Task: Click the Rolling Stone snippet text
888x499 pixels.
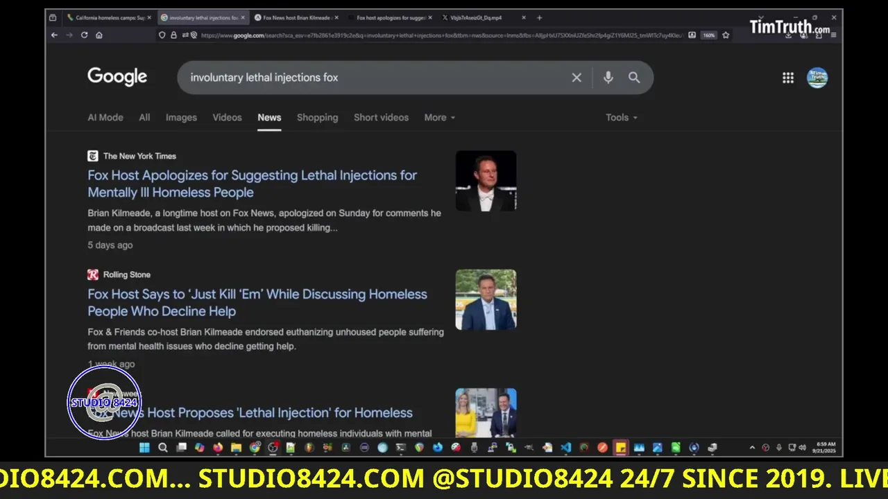Action: point(266,339)
